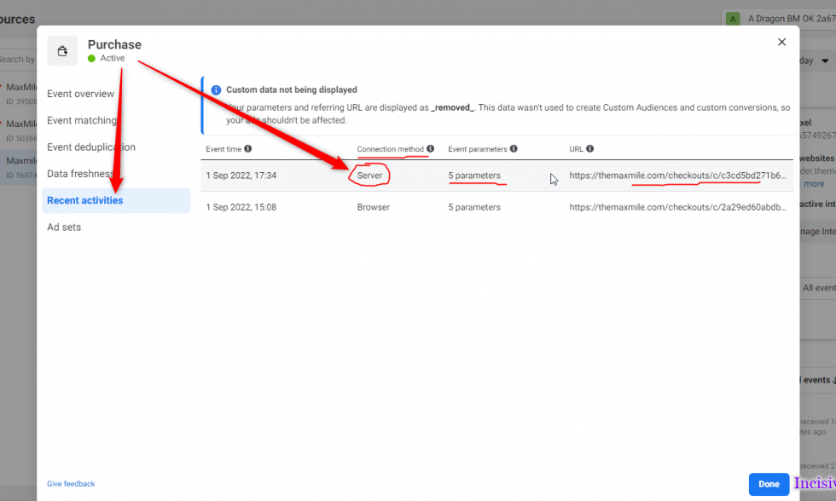Click the blue info icon in banner
The height and width of the screenshot is (501, 836).
216,90
